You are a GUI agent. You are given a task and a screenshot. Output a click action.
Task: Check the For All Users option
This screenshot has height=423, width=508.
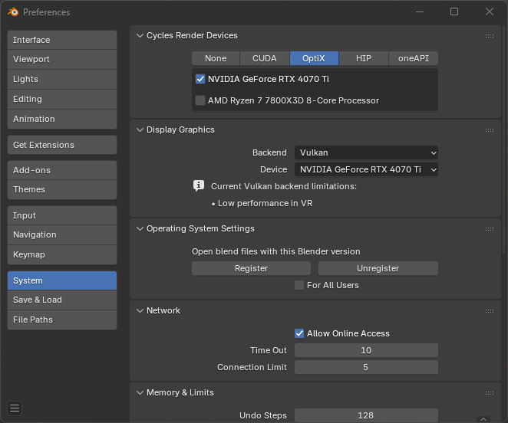click(299, 285)
